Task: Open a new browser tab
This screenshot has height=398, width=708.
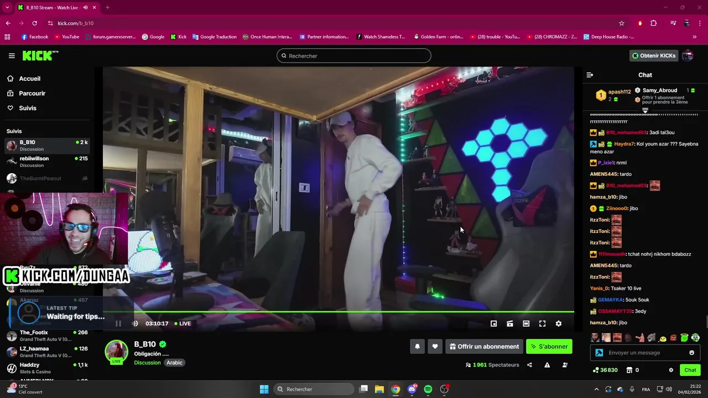Action: [107, 7]
